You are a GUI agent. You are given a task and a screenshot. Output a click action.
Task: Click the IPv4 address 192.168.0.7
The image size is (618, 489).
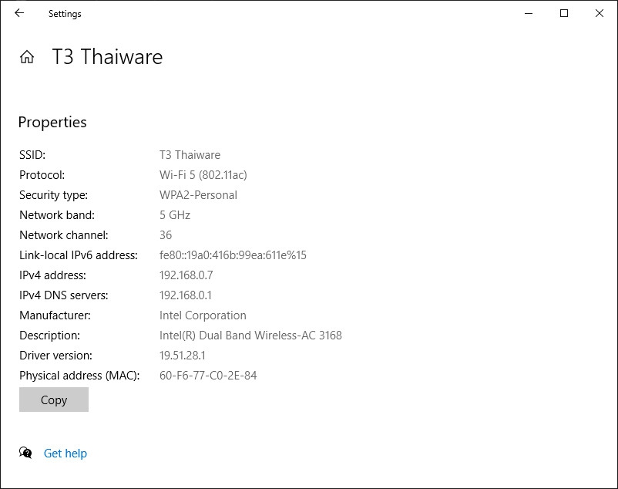[186, 275]
